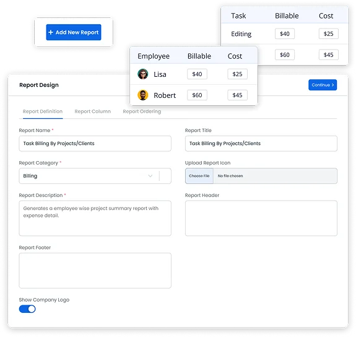The width and height of the screenshot is (356, 337).
Task: Switch to the Report Ordering tab
Action: click(142, 112)
